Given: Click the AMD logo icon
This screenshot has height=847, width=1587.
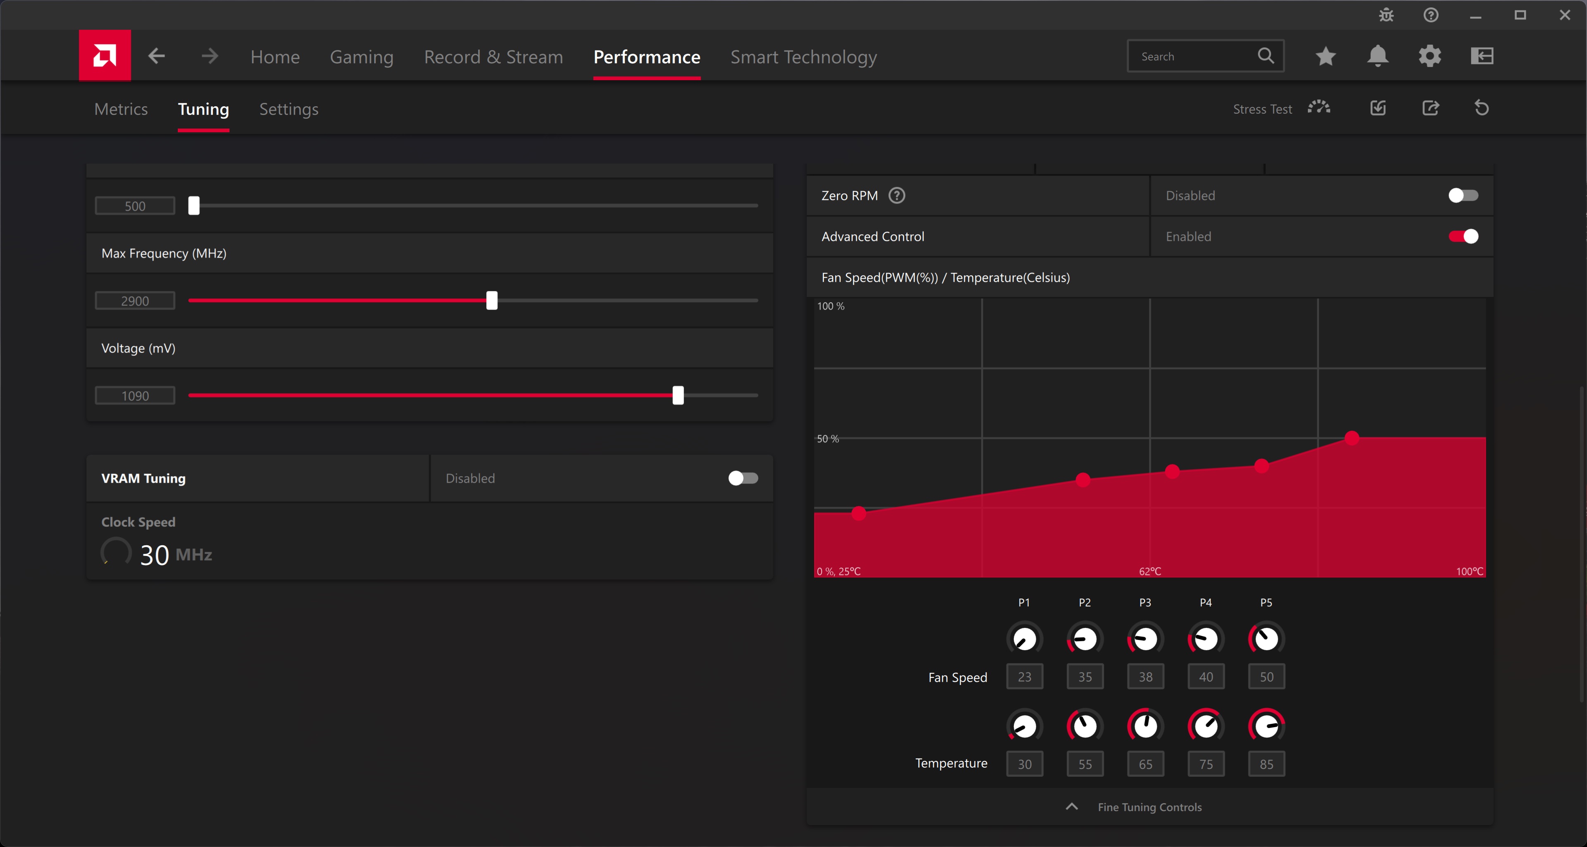Looking at the screenshot, I should (x=105, y=55).
